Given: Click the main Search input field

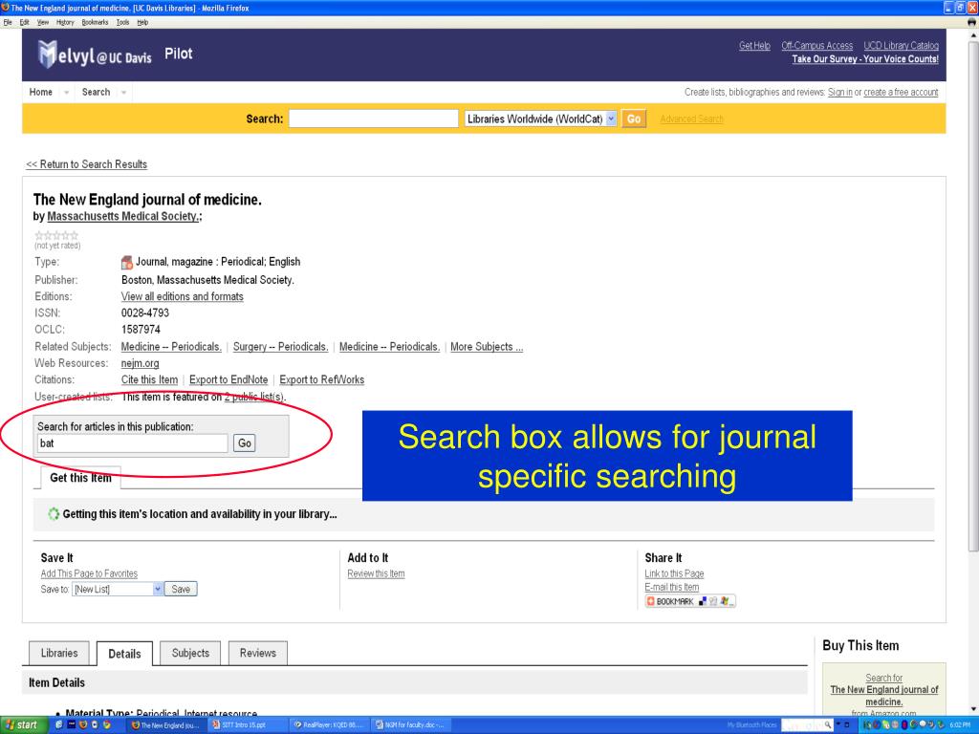Looking at the screenshot, I should coord(374,119).
